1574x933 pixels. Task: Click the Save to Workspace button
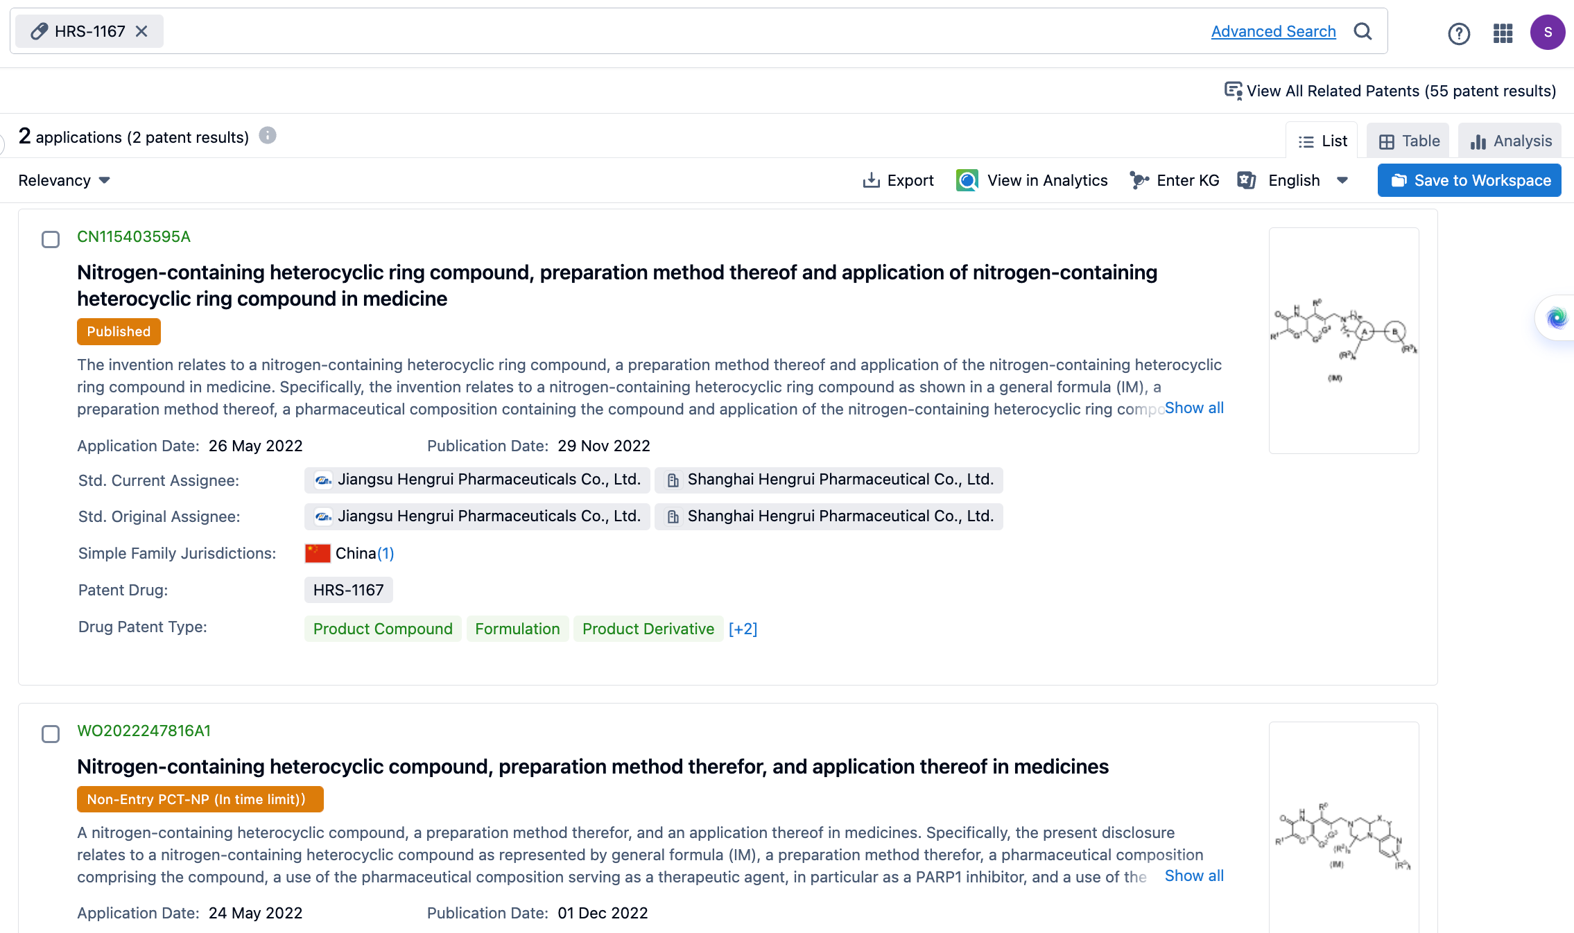[1469, 180]
